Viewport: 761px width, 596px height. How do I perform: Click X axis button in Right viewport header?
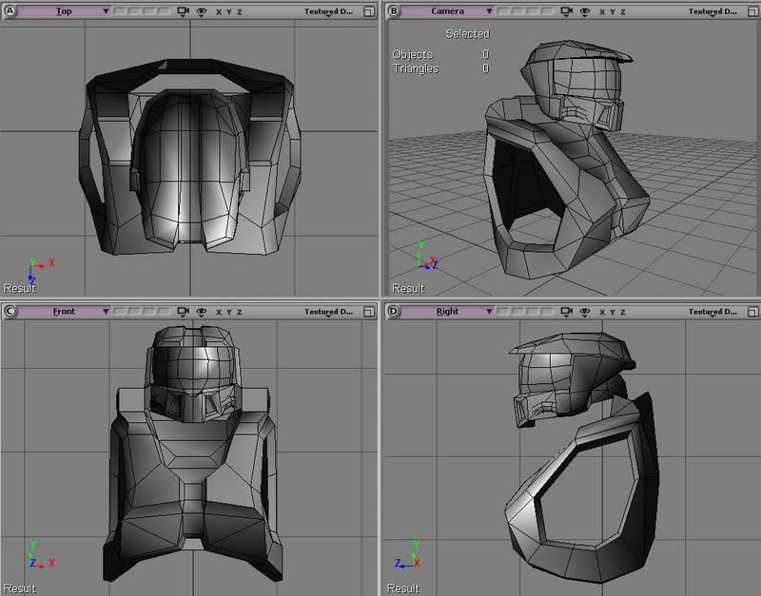(602, 312)
